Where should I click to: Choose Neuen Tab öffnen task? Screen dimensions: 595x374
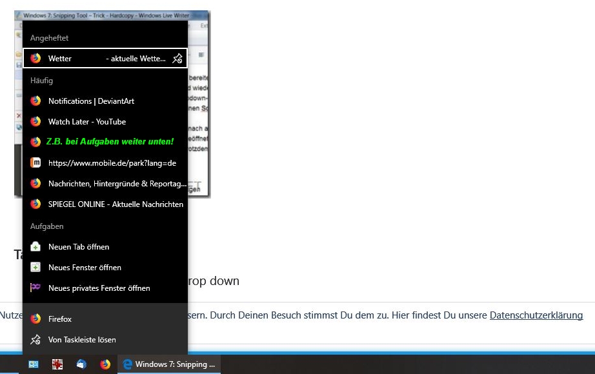tap(105, 247)
